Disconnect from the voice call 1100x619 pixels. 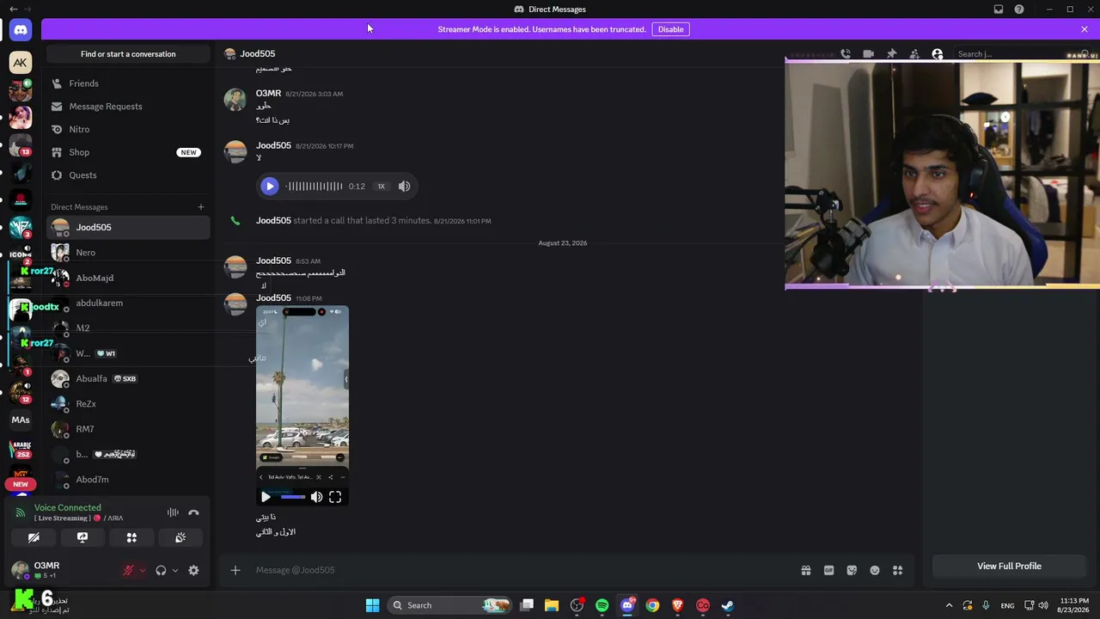click(193, 512)
